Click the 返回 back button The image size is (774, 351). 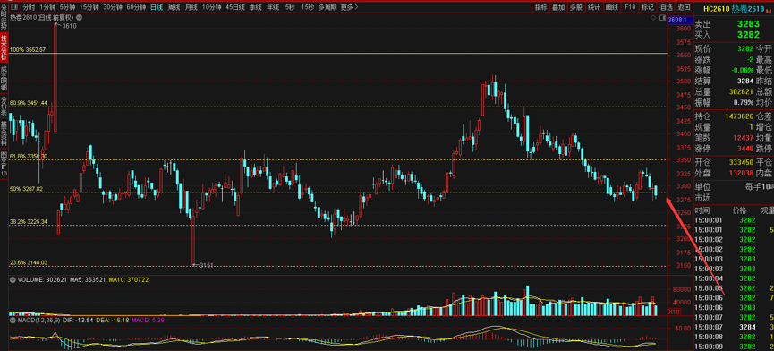[x=685, y=7]
